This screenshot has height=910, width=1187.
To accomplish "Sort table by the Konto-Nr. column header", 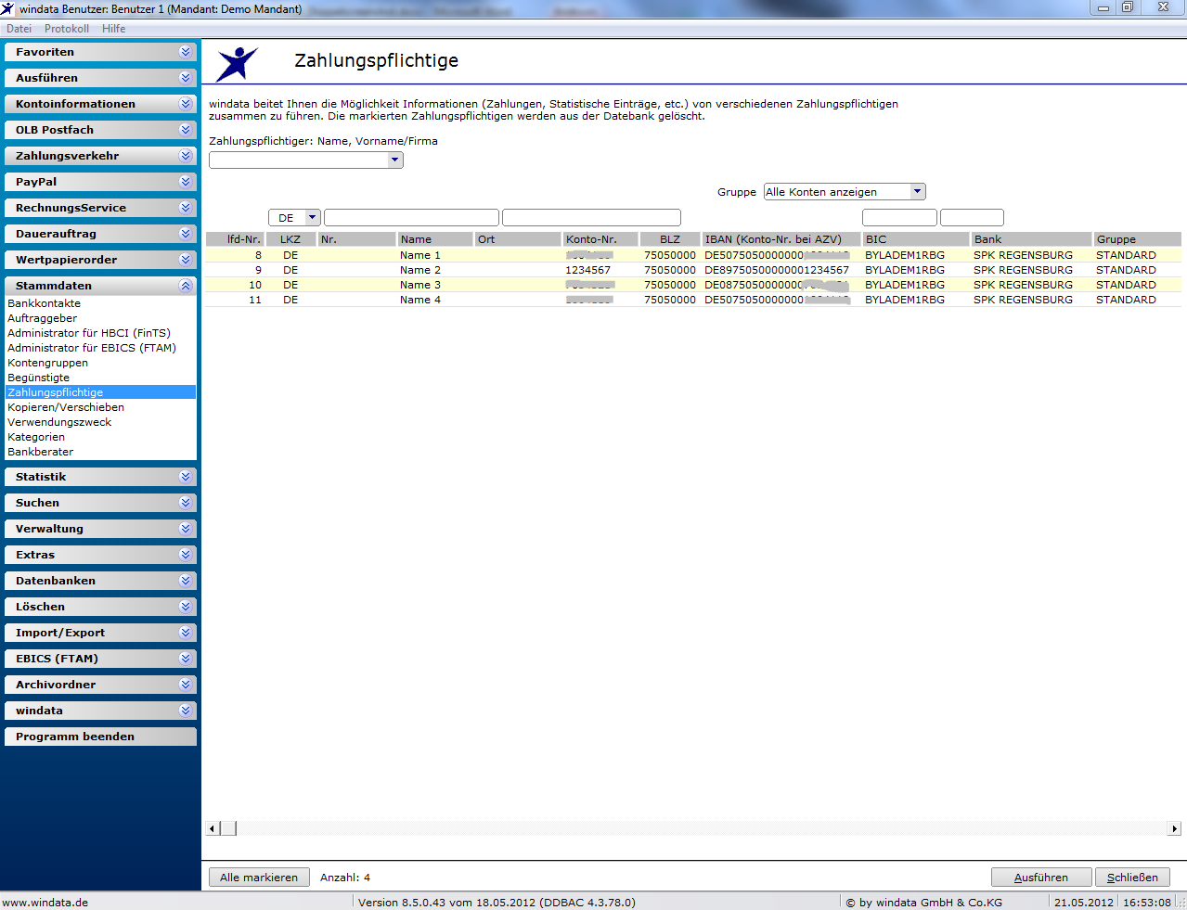I will 600,239.
